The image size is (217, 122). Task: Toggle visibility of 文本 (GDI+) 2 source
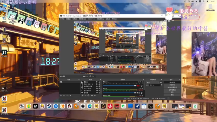point(97,84)
